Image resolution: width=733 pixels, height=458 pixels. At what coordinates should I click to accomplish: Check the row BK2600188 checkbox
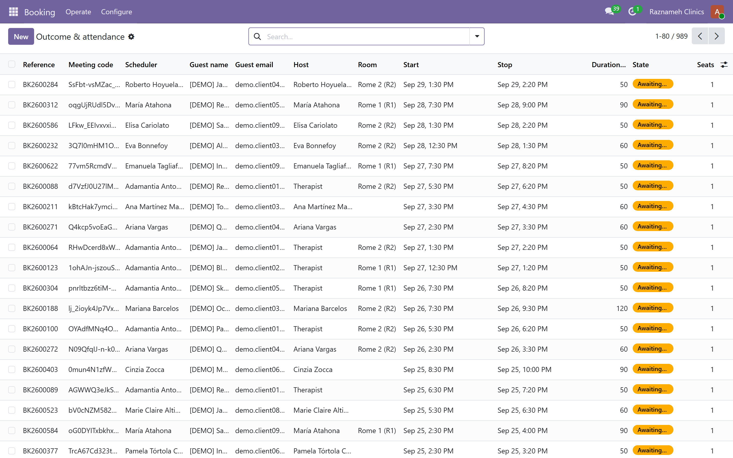(x=12, y=308)
